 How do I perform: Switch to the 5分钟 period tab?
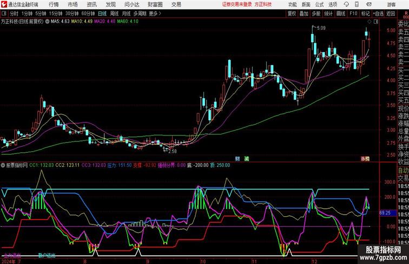[x=41, y=14]
